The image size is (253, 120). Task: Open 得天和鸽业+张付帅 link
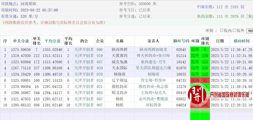pyautogui.click(x=153, y=56)
